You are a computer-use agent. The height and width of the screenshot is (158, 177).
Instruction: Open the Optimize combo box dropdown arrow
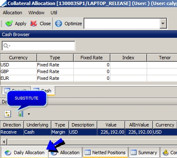click(x=163, y=24)
